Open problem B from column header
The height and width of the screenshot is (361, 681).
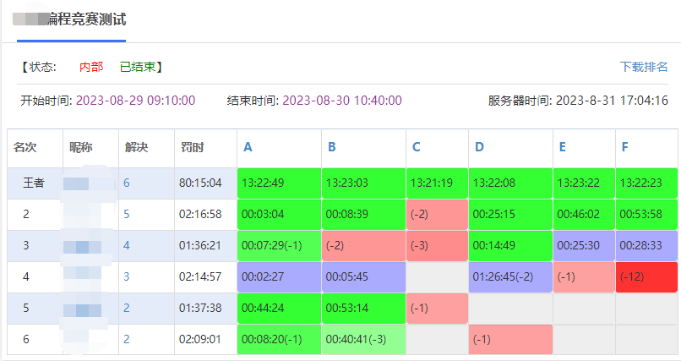click(332, 147)
